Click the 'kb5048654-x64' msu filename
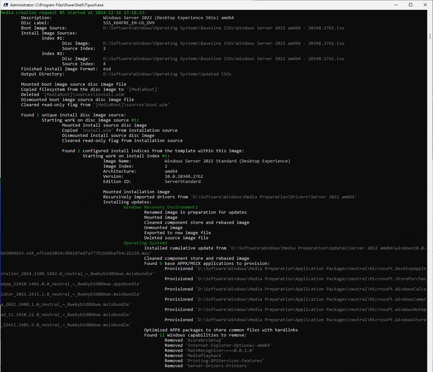This screenshot has width=433, height=372. click(x=76, y=253)
